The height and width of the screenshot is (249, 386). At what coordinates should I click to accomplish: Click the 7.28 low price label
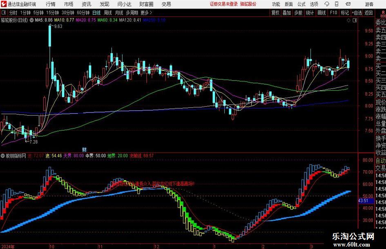(x=34, y=142)
